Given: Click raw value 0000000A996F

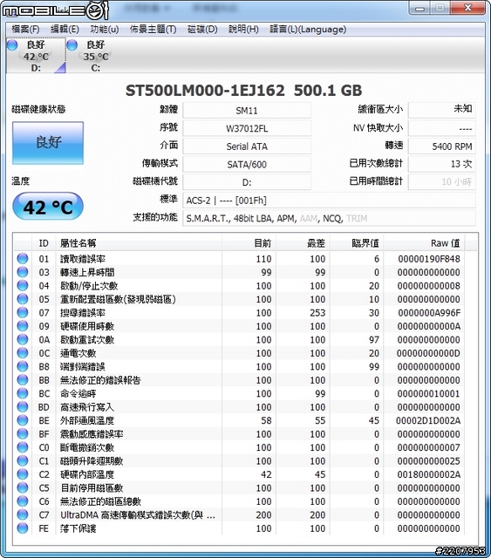Looking at the screenshot, I should [x=429, y=313].
